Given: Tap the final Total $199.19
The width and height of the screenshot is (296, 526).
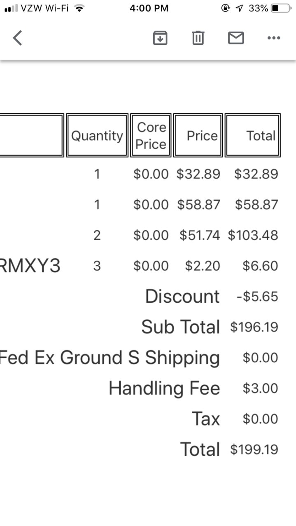Looking at the screenshot, I should point(254,450).
